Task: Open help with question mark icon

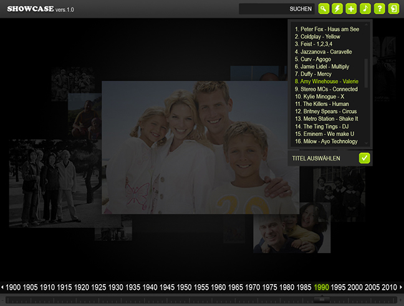Action: click(379, 9)
